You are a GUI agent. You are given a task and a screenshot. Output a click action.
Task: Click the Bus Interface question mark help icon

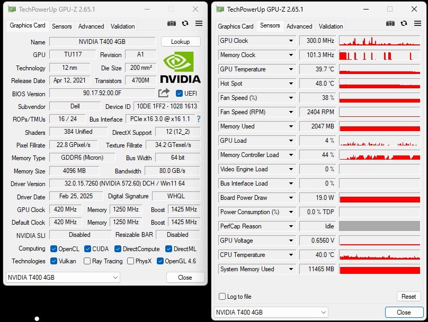click(x=199, y=119)
